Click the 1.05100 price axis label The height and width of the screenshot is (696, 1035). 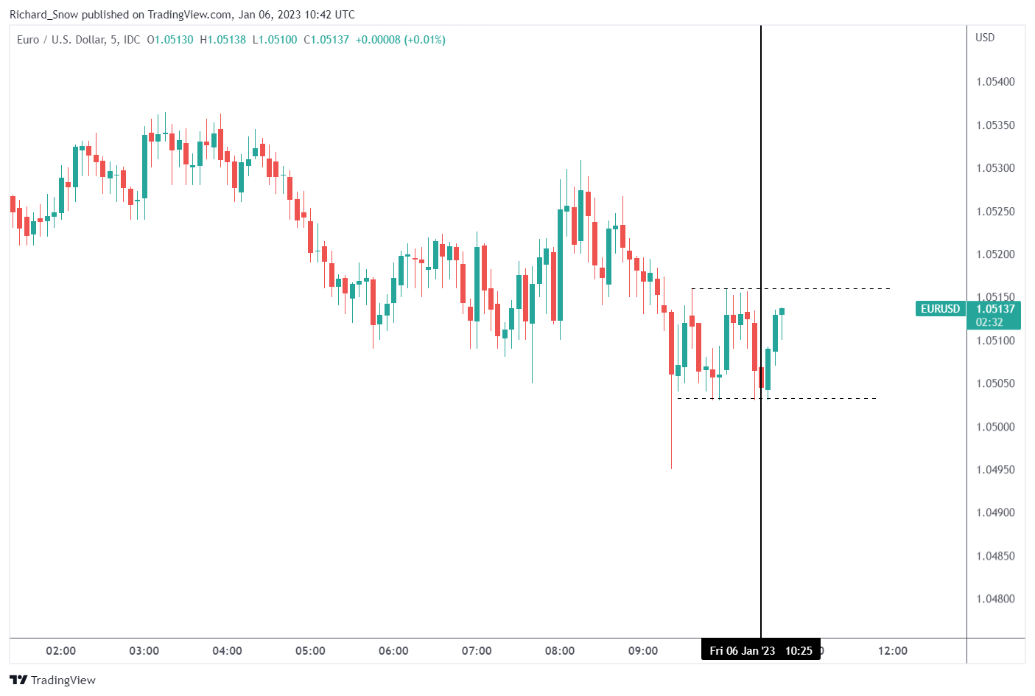tap(995, 341)
